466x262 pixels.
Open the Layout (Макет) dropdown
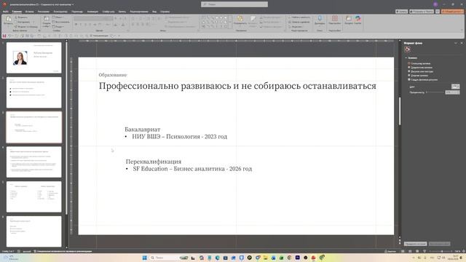(58, 17)
